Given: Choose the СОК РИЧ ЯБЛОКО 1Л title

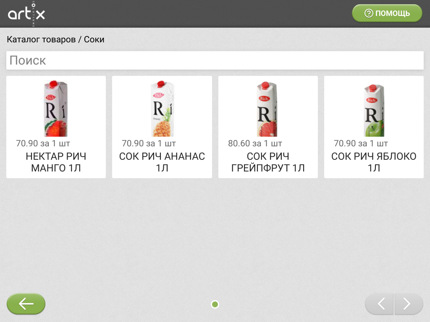Looking at the screenshot, I should [x=374, y=162].
